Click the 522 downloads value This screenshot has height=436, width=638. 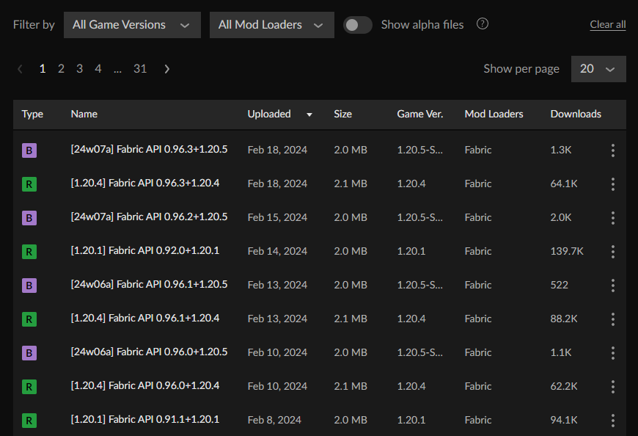[x=559, y=285]
